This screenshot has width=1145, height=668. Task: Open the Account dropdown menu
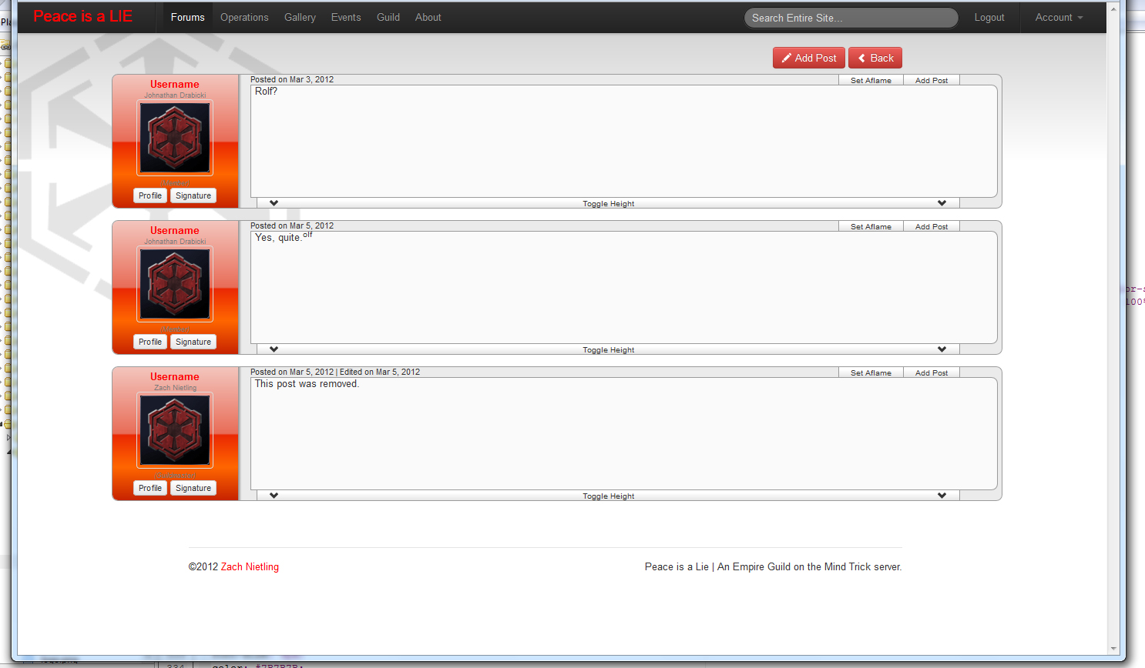[x=1059, y=18]
